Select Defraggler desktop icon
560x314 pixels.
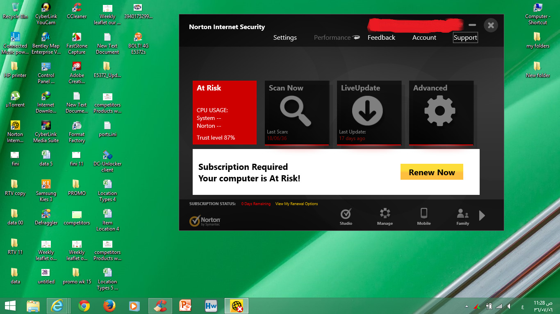tap(46, 217)
